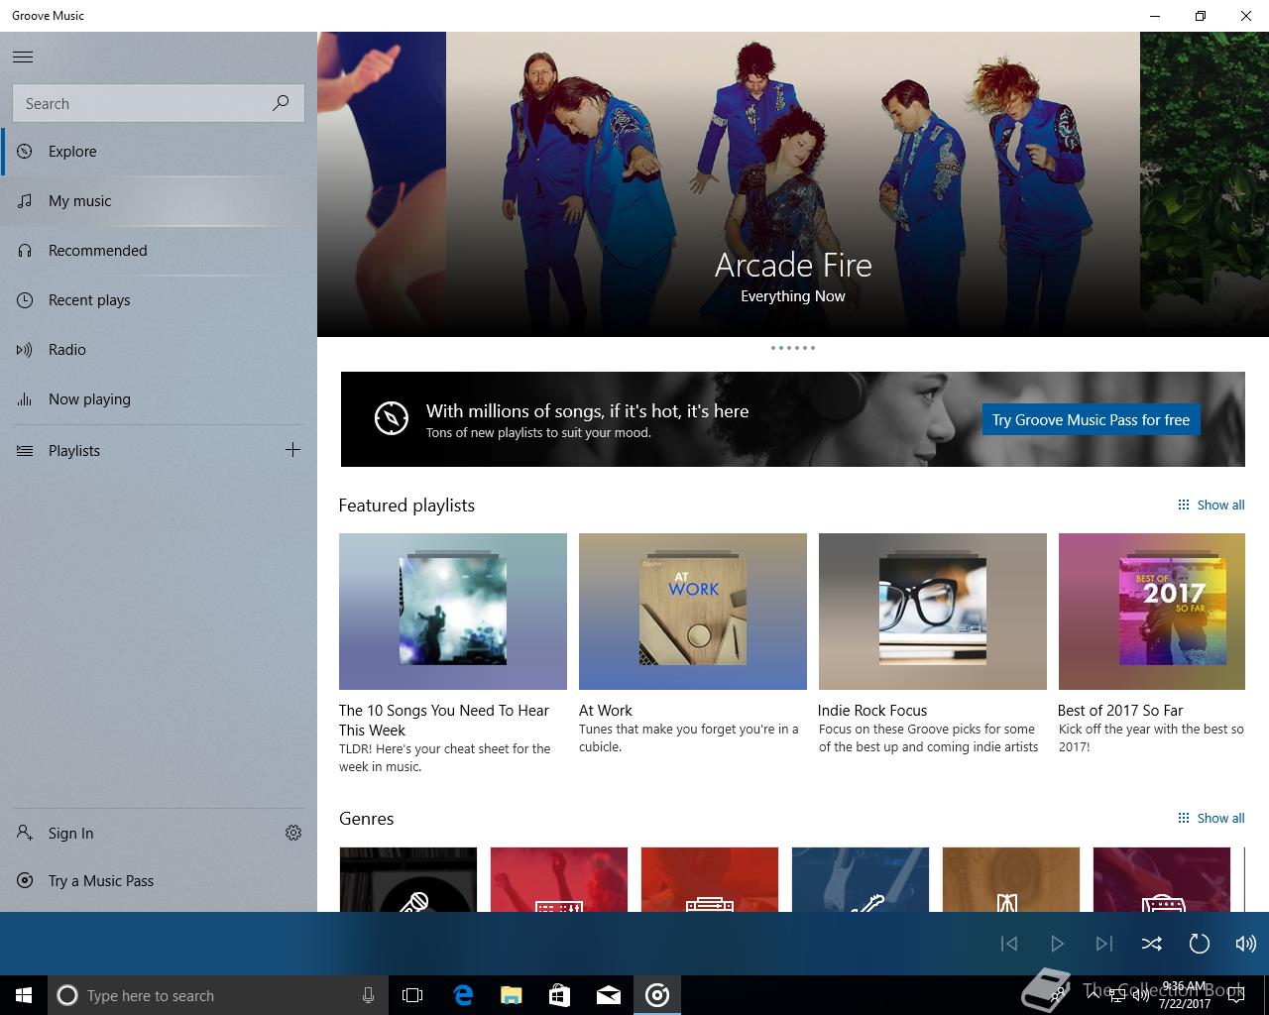1269x1015 pixels.
Task: Open The 10 Songs You Need To Hear playlist thumbnail
Action: tap(453, 612)
